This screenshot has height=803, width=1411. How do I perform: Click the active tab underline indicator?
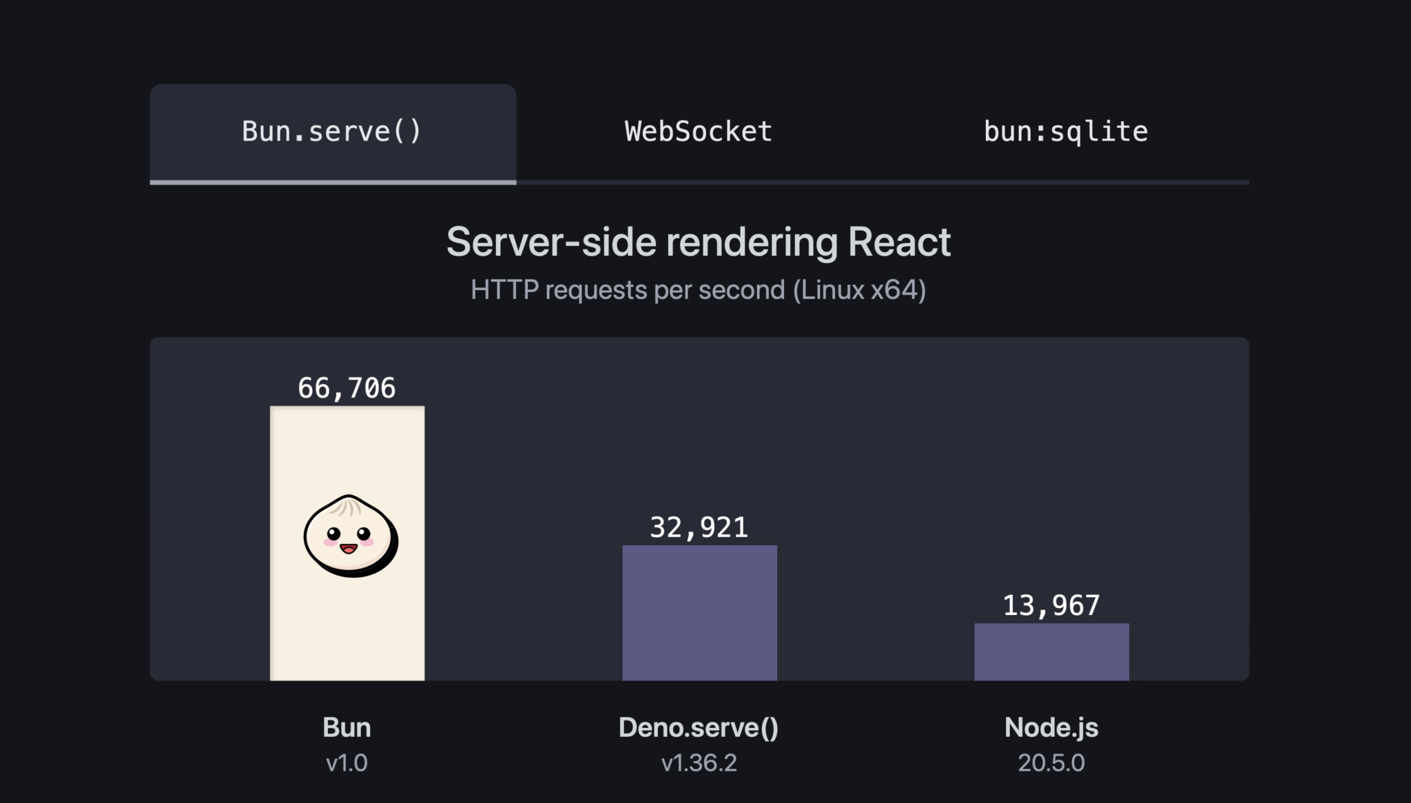tap(332, 182)
